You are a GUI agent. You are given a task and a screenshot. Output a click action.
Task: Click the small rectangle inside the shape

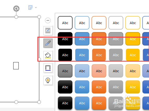point(16,66)
